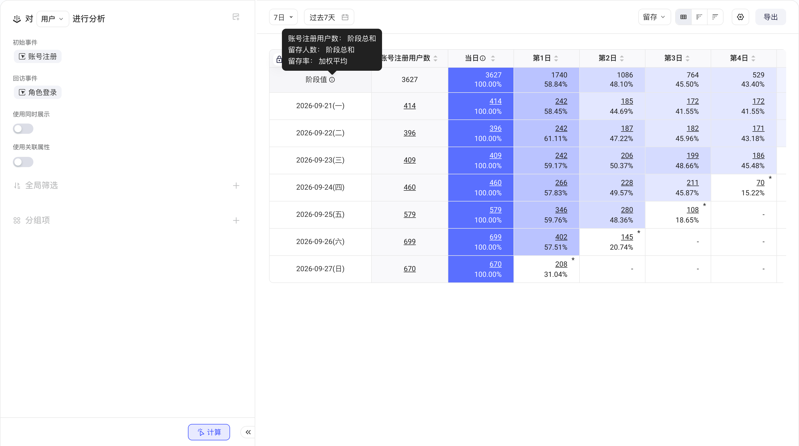Click the info icon next to 当日
Image resolution: width=799 pixels, height=446 pixels.
pos(483,58)
